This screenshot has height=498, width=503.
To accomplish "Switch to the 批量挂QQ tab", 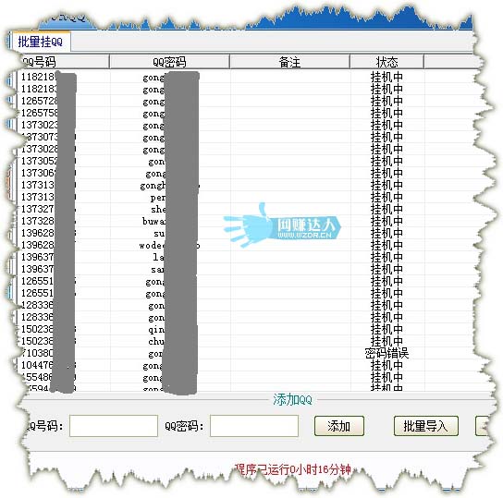I will (x=40, y=42).
